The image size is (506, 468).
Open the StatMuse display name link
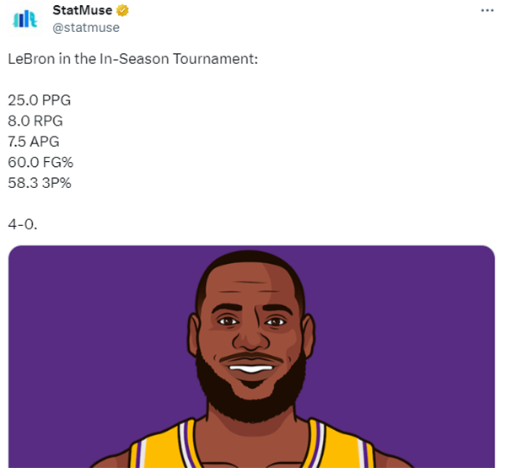coord(83,10)
